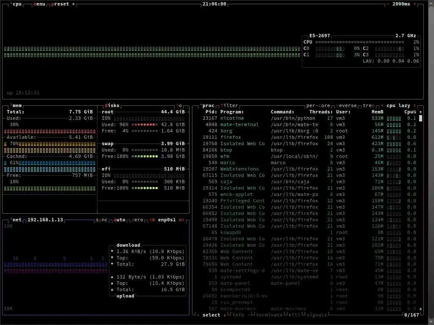Click the terminate button
The height and width of the screenshot is (325, 434).
[269, 315]
